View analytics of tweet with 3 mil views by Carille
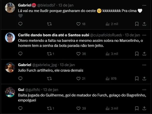 click(108, 54)
